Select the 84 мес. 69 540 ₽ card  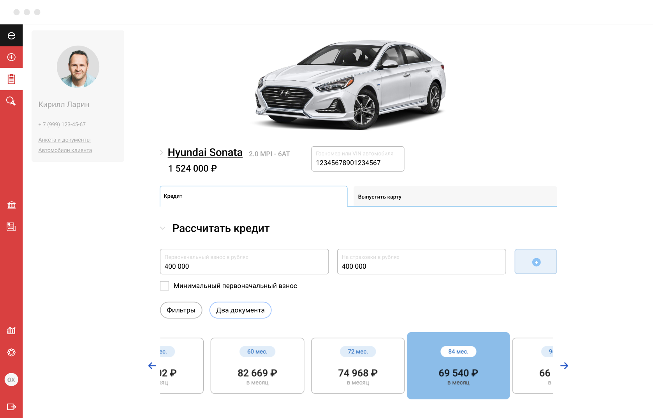458,366
